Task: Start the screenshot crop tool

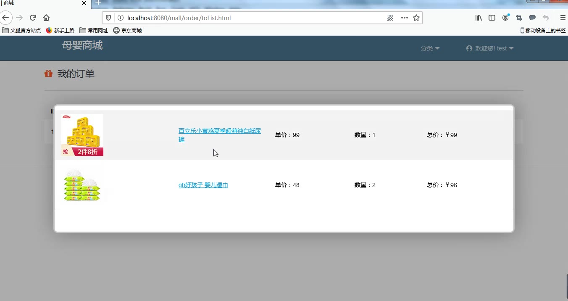Action: (x=519, y=18)
